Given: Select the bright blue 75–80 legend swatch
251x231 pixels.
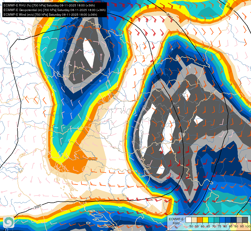Looking at the screenshot, I should pos(223,220).
